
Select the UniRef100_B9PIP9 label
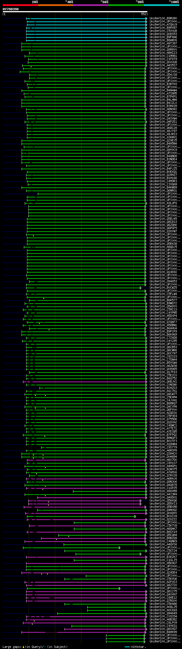[163, 332]
